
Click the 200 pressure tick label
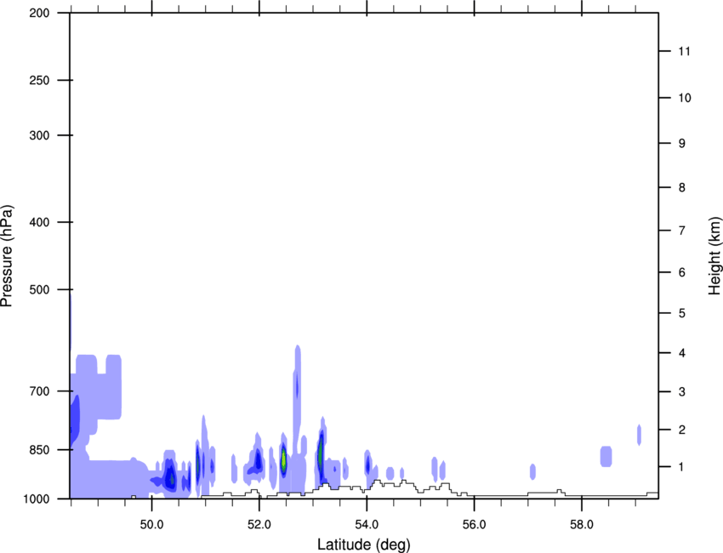click(x=39, y=13)
